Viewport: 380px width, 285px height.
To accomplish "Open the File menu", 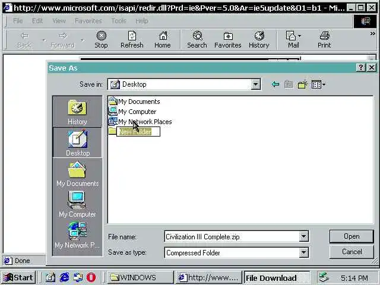I will pyautogui.click(x=18, y=21).
